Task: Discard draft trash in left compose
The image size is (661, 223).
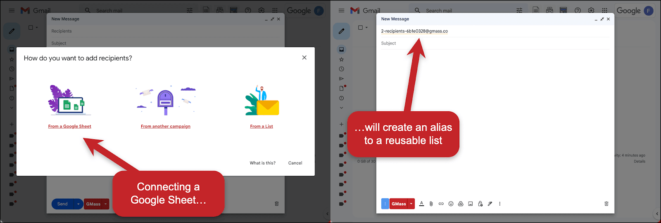Action: click(x=277, y=204)
